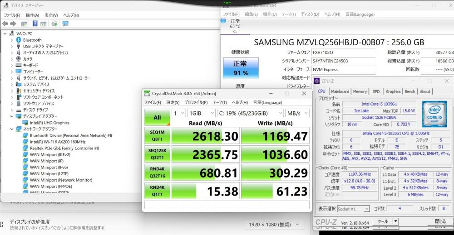Open the arrow beside ツール in CPU-Z
Screen dimensions: 454x235
[x=395, y=221]
